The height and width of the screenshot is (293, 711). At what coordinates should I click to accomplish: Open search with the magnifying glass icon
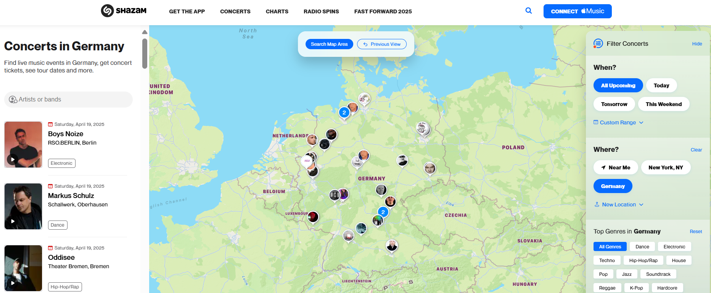click(528, 11)
